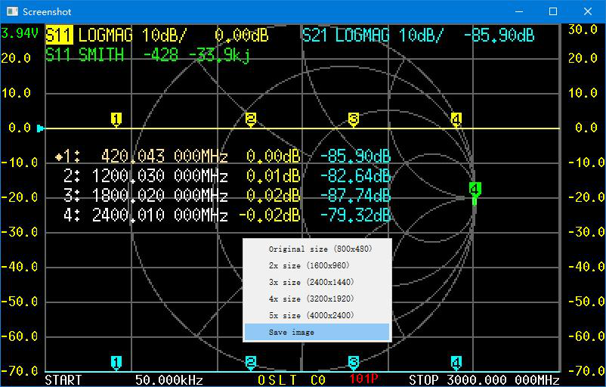This screenshot has width=606, height=387.
Task: Click -85.90dB value in marker 1 row
Action: (x=356, y=156)
